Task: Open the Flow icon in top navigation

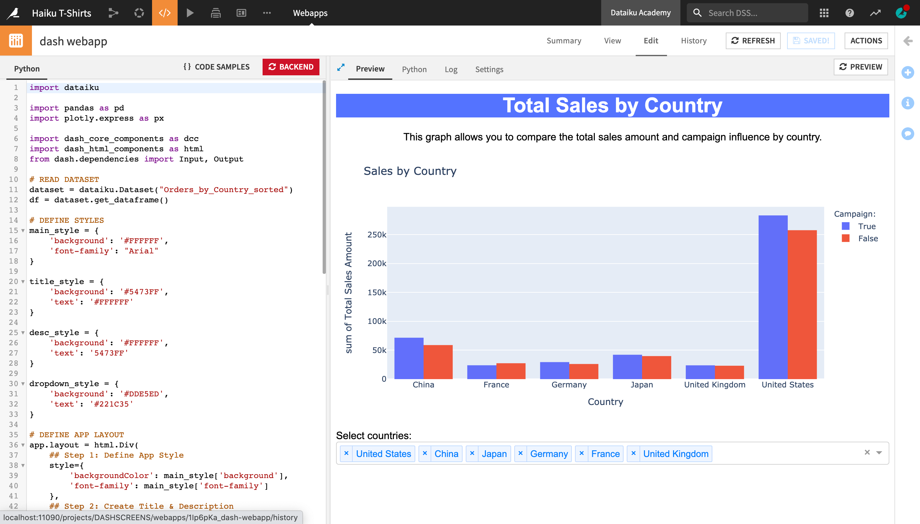Action: pyautogui.click(x=113, y=13)
